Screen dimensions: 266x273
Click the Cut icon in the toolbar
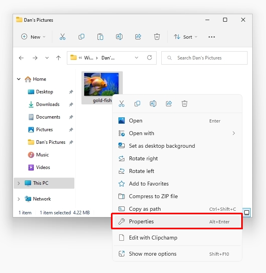pyautogui.click(x=62, y=37)
